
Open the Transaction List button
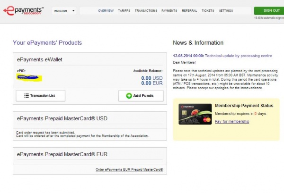[40, 96]
